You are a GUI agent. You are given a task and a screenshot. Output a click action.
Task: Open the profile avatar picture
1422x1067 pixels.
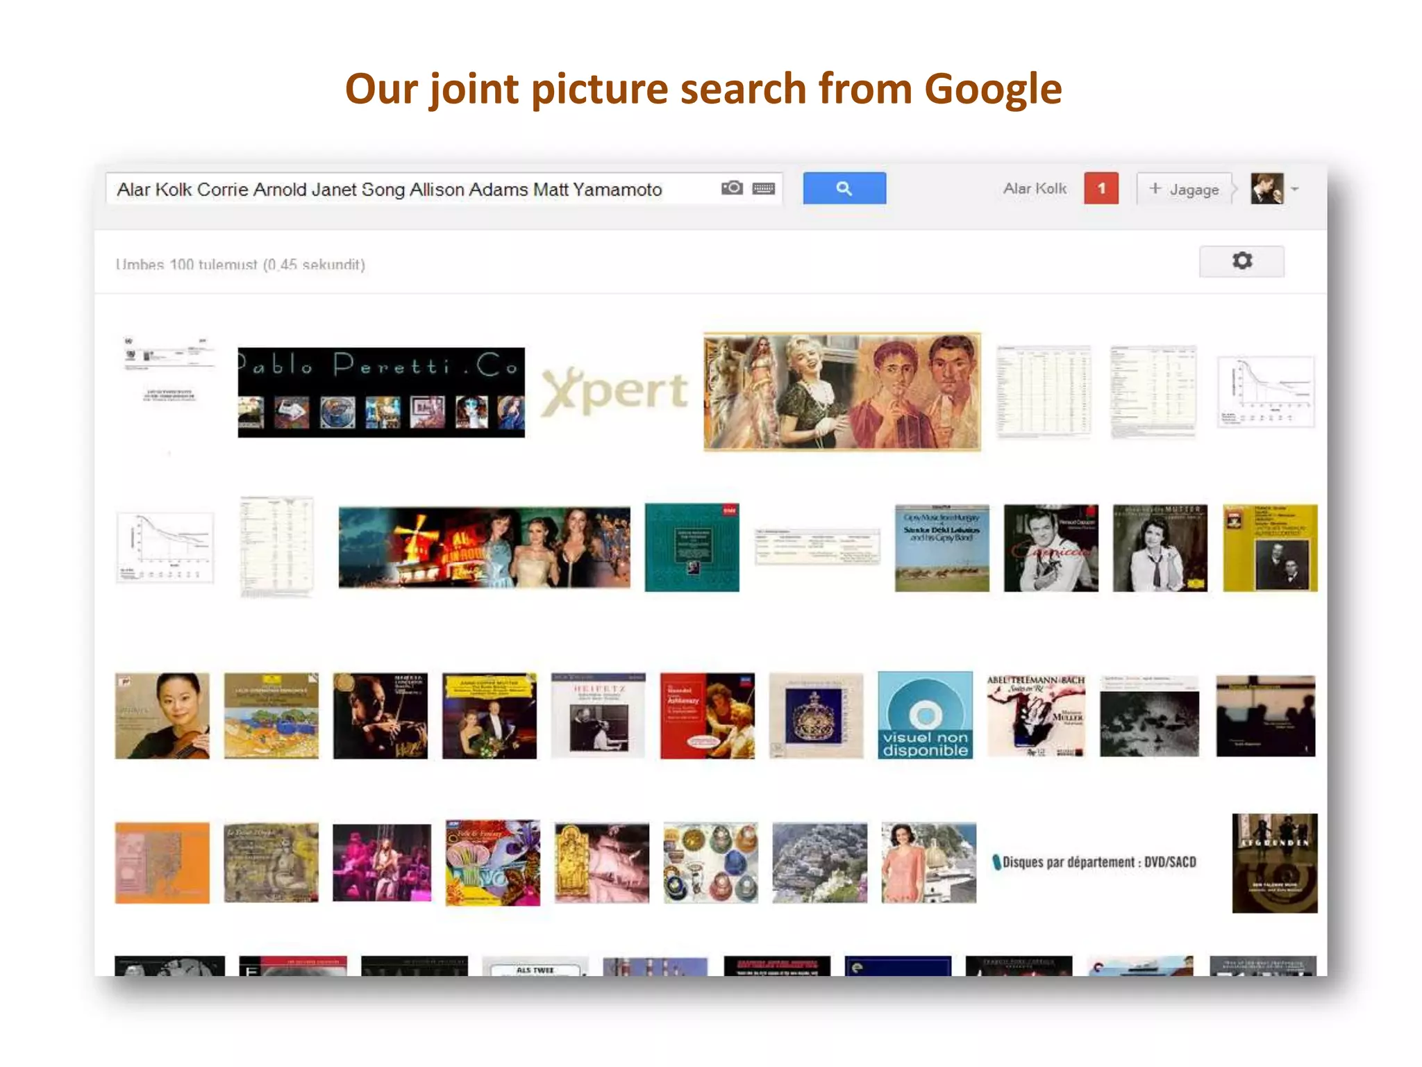point(1266,188)
